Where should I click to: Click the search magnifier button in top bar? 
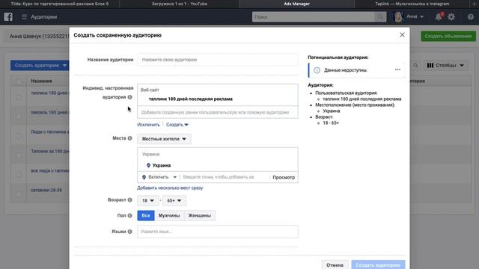click(380, 17)
